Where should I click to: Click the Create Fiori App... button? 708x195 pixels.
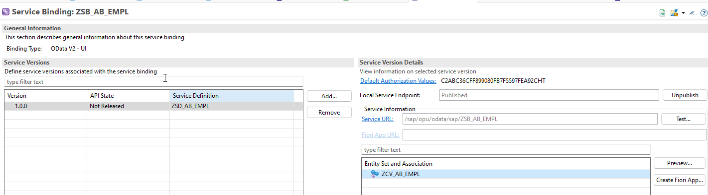coord(680,180)
